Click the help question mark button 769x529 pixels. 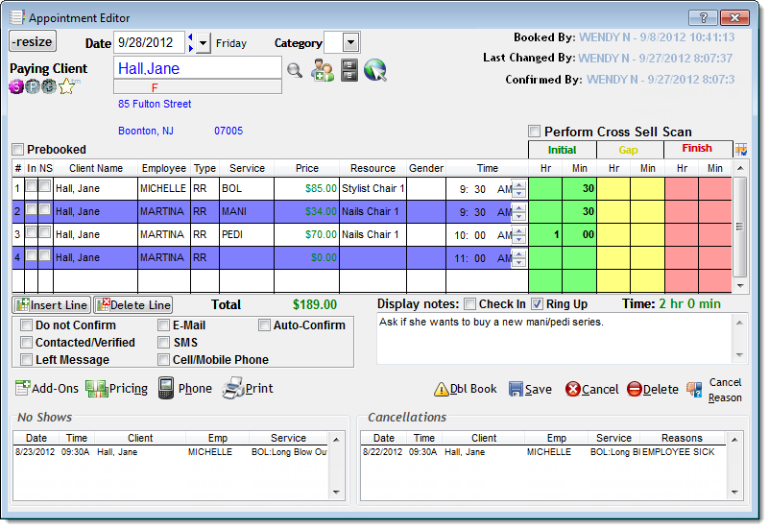[703, 18]
